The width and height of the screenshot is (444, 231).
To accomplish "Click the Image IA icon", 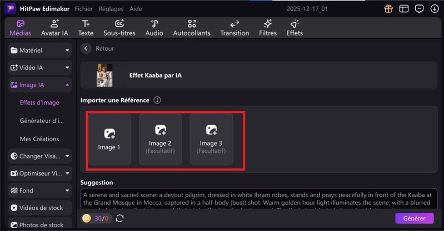I will 14,85.
